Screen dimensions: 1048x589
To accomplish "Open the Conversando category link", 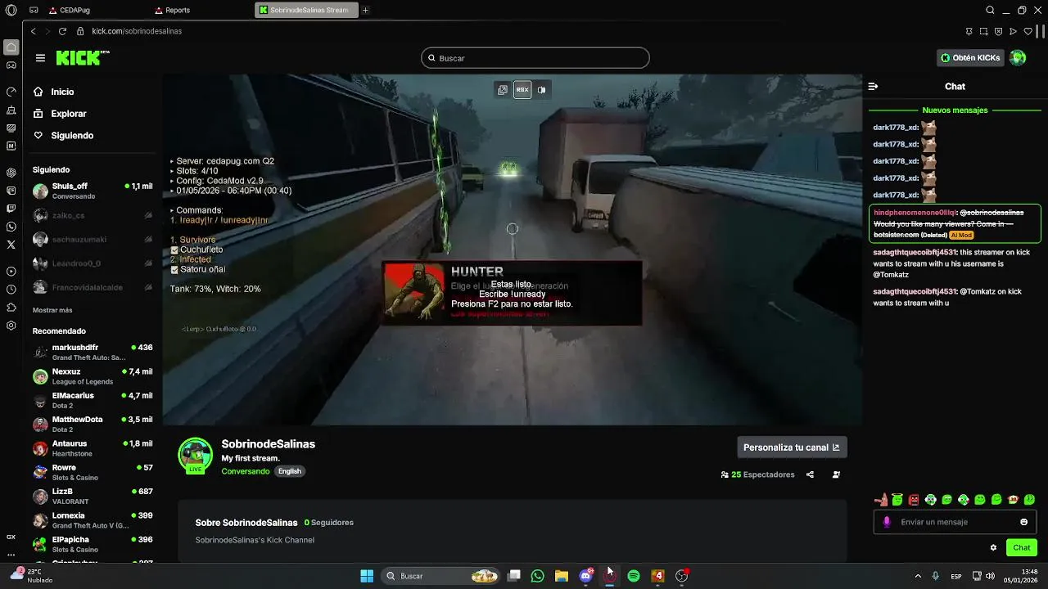I will 246,471.
